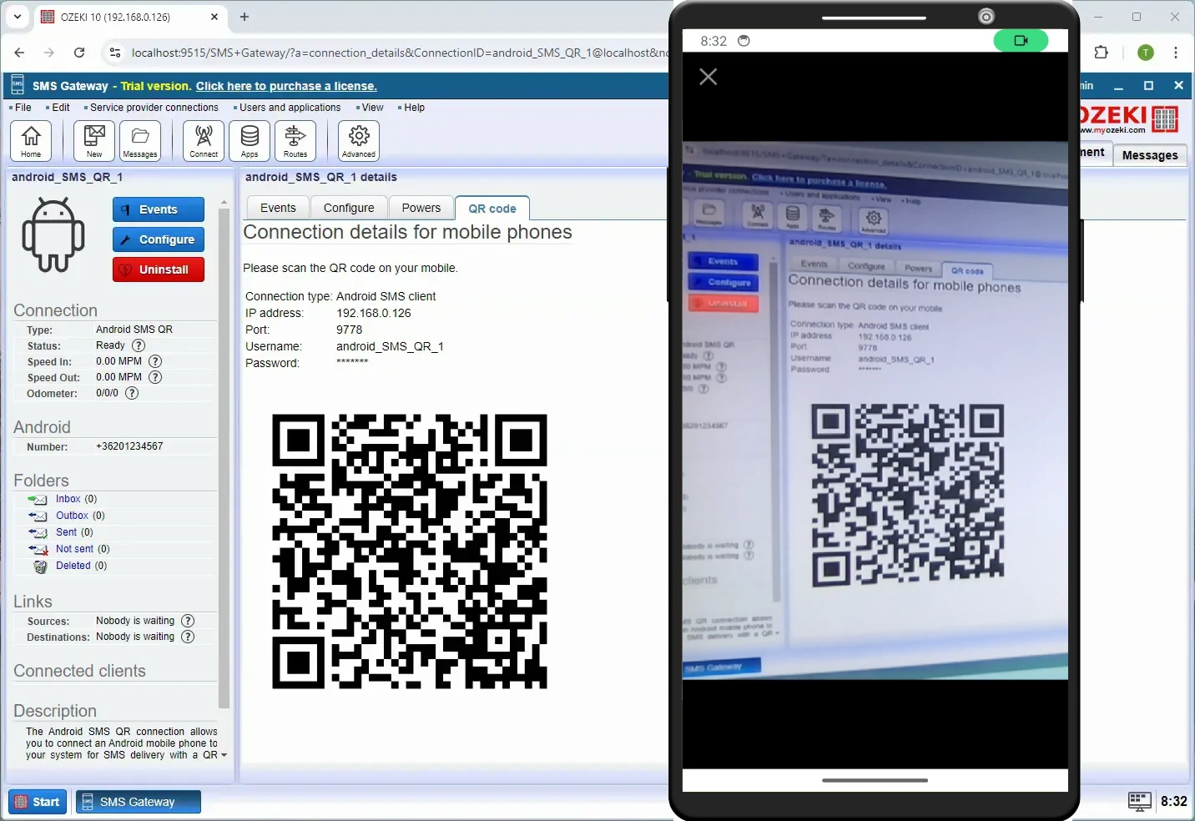Screen dimensions: 1195x821
Task: Open the Inbox folder link
Action: (68, 499)
